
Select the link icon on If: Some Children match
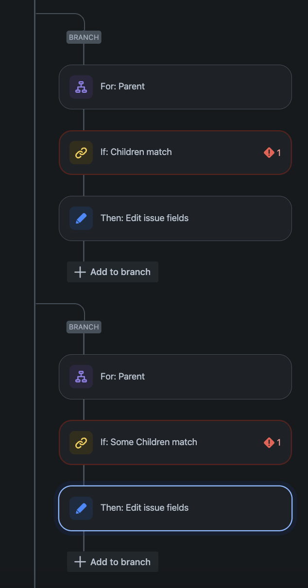click(81, 442)
